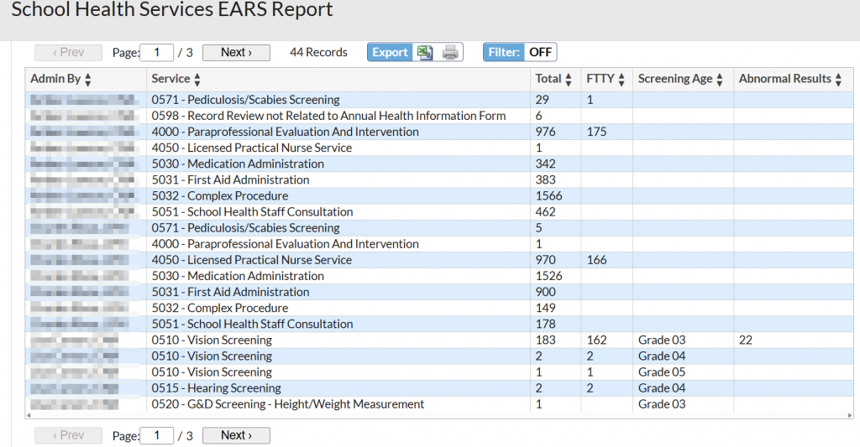Focus the top page number input field
Image resolution: width=860 pixels, height=447 pixels.
(157, 53)
